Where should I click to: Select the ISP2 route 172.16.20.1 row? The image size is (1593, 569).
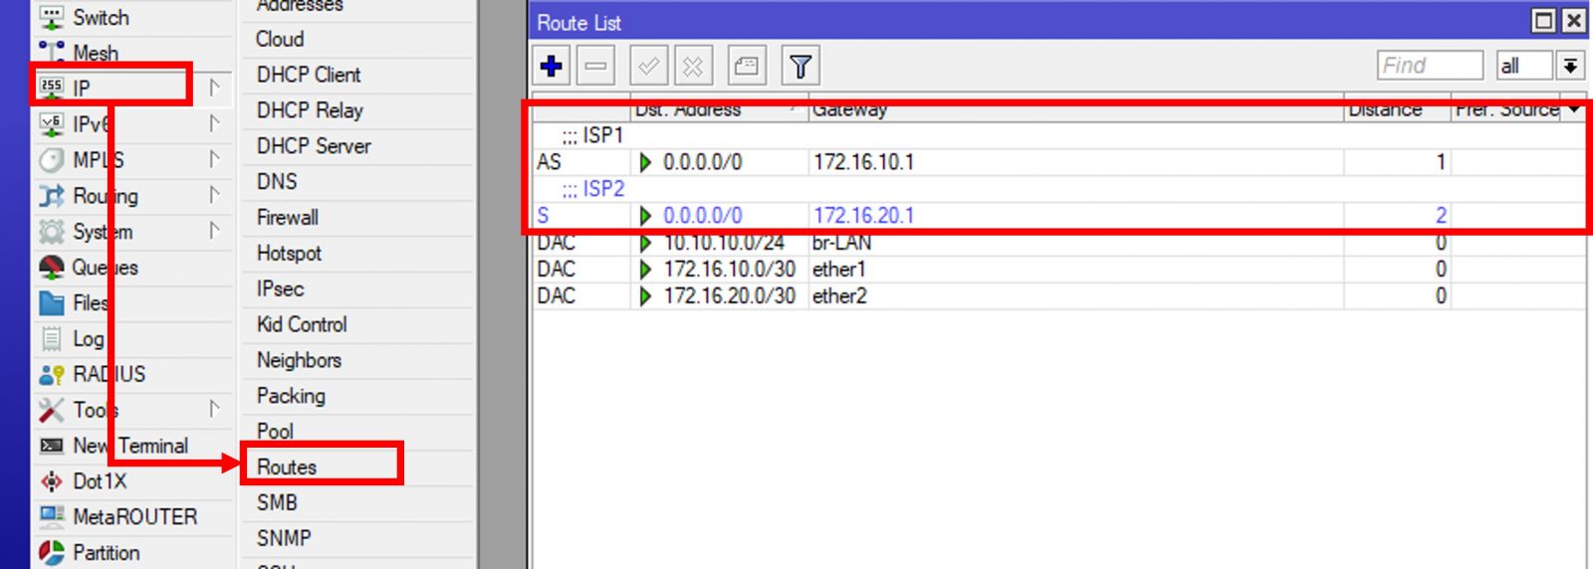pos(862,216)
